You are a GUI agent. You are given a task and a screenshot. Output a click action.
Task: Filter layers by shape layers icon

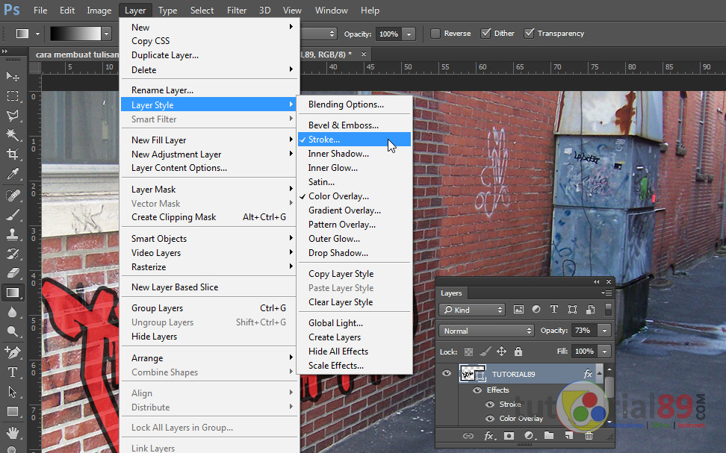tap(572, 310)
